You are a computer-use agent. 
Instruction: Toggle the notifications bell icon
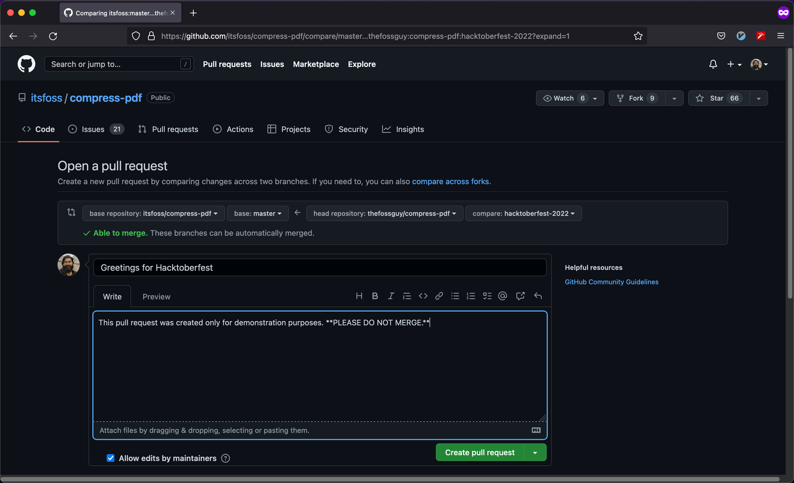tap(713, 64)
